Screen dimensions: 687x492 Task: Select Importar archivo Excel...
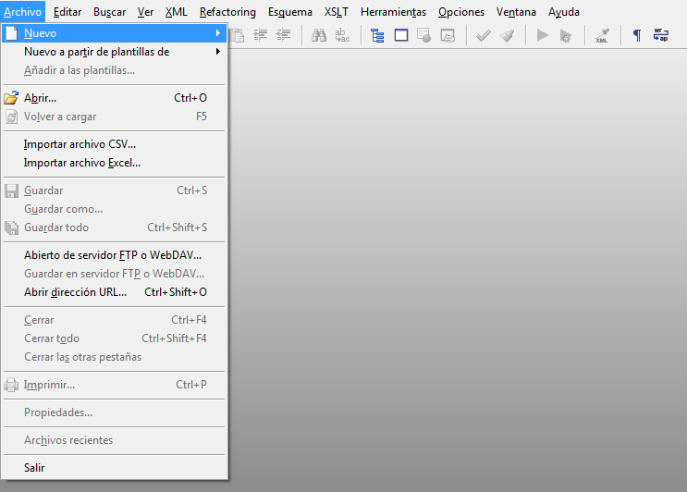[114, 163]
